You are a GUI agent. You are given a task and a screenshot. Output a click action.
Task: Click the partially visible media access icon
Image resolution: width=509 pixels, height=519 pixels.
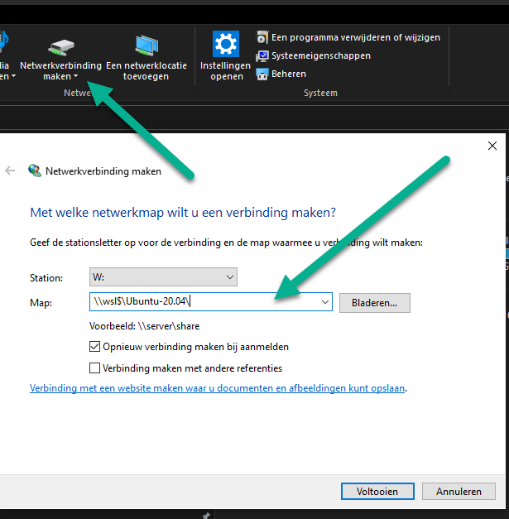click(x=4, y=41)
